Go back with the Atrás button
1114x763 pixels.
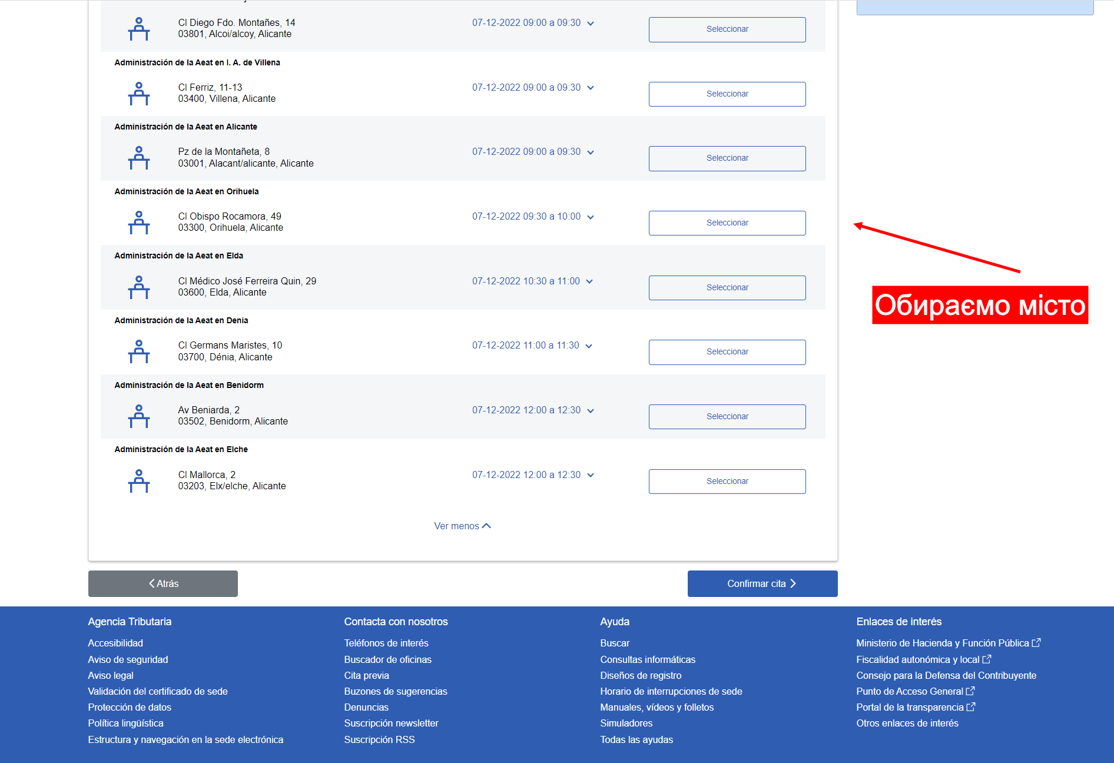[x=163, y=583]
